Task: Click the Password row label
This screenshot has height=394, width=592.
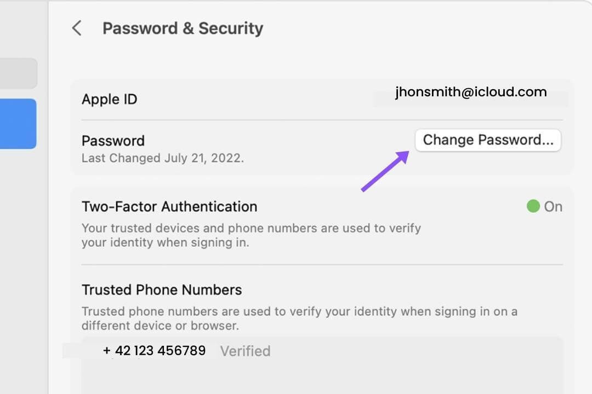Action: (x=113, y=141)
